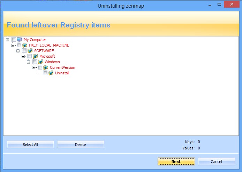Collapse the CurrentVersion tree node
The height and width of the screenshot is (172, 242).
click(34, 67)
